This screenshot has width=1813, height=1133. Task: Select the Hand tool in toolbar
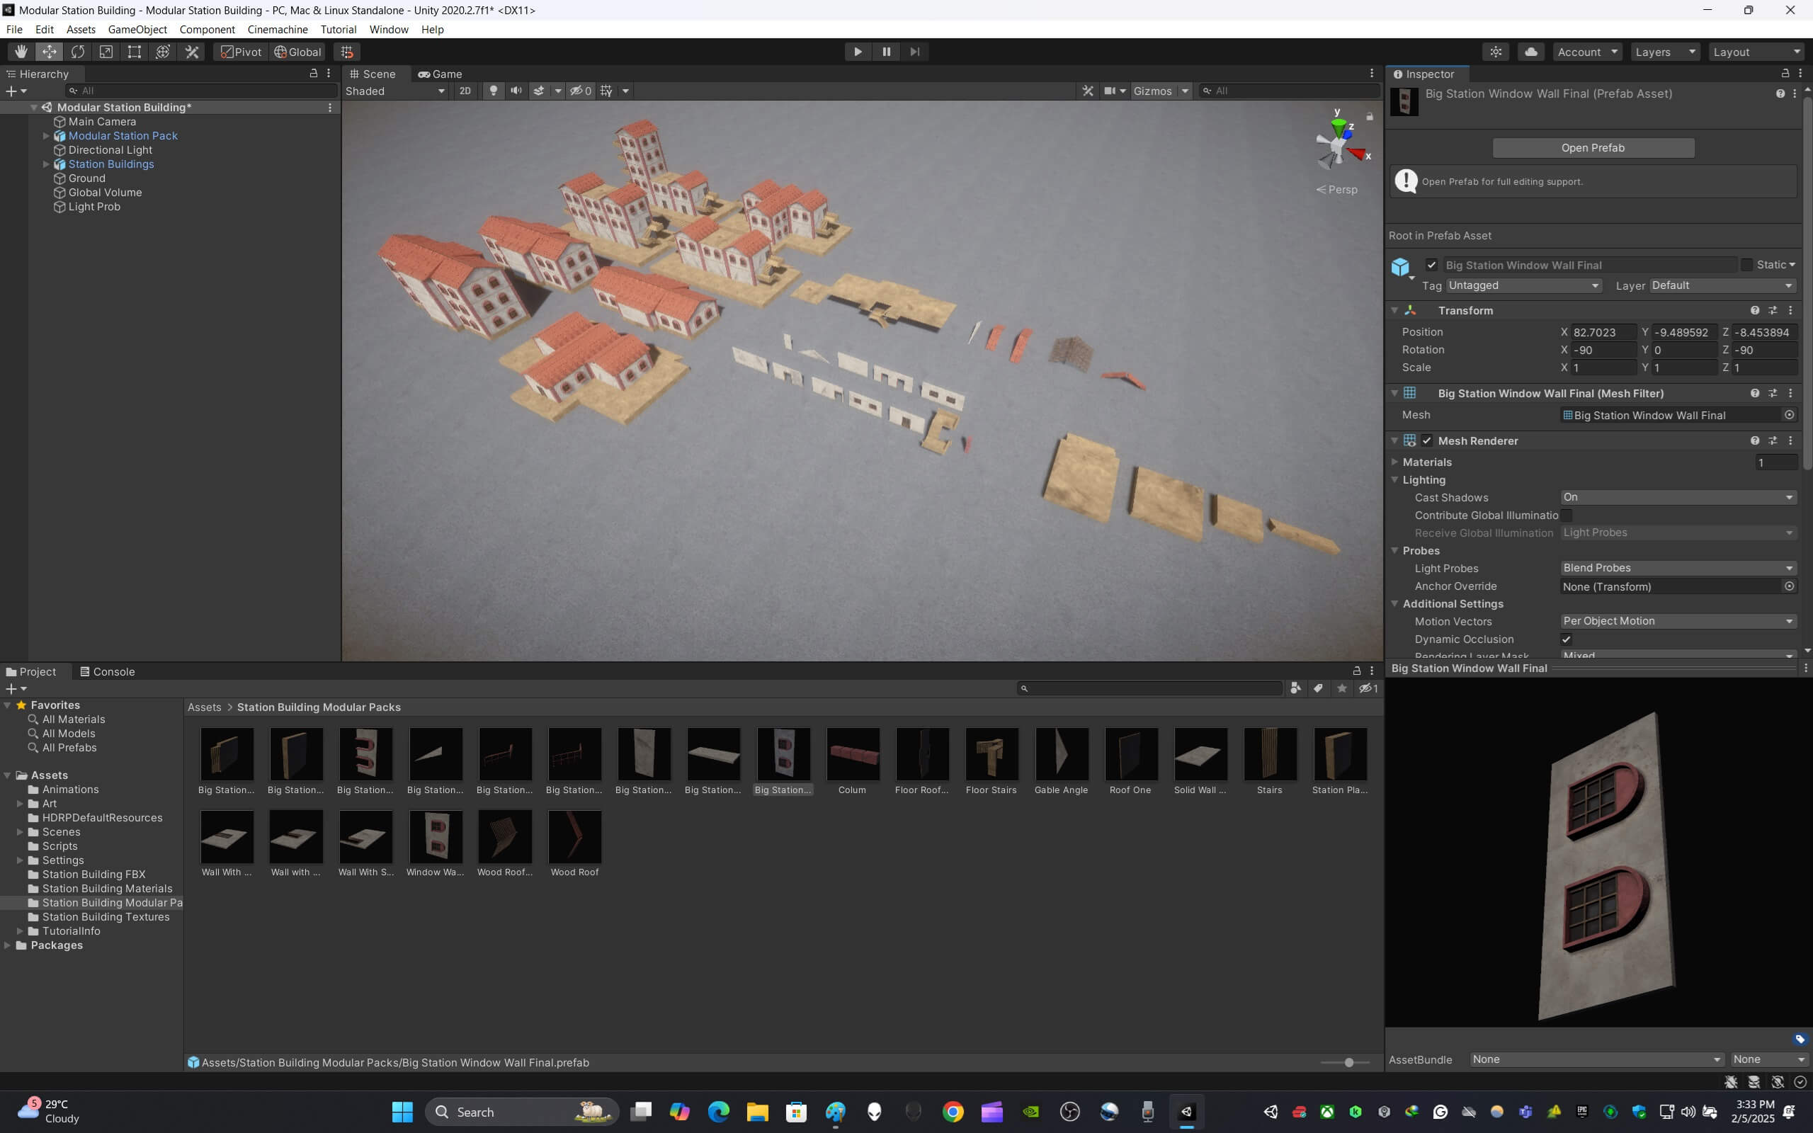pyautogui.click(x=21, y=52)
